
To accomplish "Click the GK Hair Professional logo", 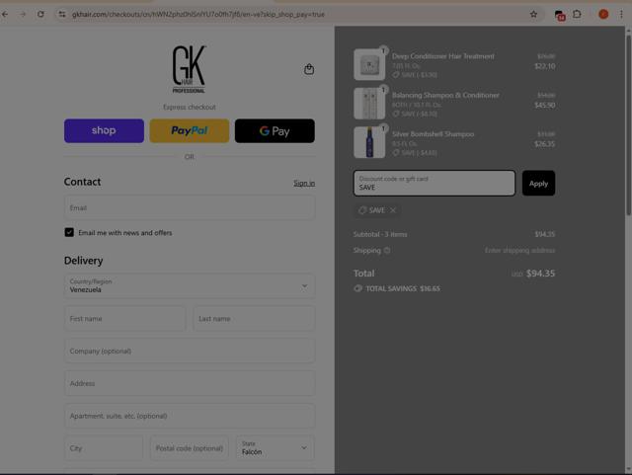I will click(189, 69).
